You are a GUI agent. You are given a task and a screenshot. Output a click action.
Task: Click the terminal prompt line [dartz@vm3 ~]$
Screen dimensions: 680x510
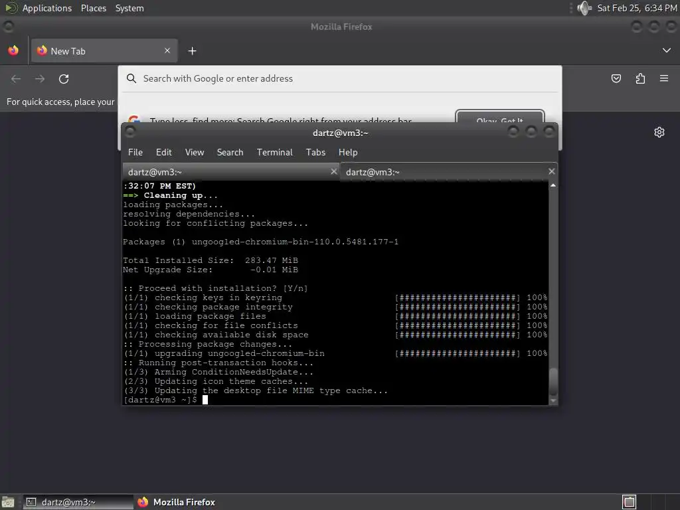160,400
